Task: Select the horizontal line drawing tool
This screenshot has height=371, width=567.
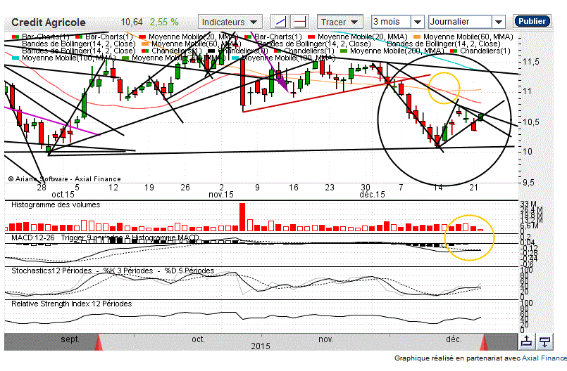Action: [x=300, y=22]
